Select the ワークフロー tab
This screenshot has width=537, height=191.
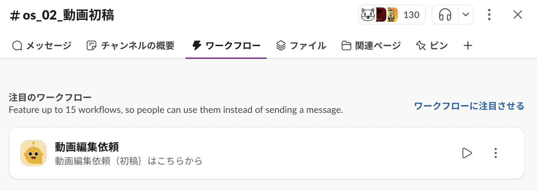pyautogui.click(x=226, y=46)
